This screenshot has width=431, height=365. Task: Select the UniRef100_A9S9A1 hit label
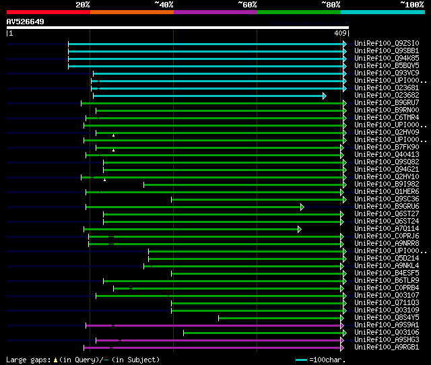pos(387,325)
